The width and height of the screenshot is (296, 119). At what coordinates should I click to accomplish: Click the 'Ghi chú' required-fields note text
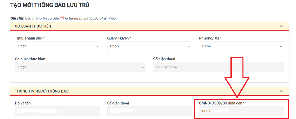[63, 18]
